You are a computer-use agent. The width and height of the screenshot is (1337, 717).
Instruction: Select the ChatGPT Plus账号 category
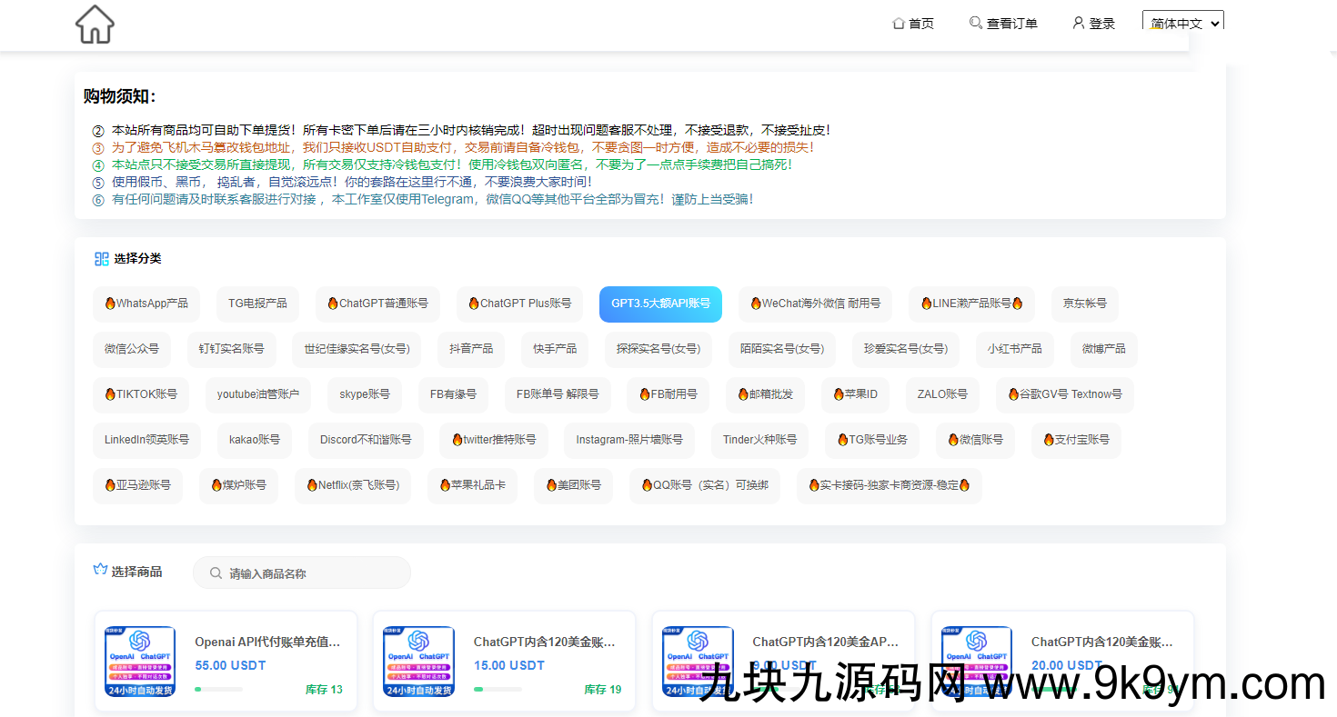pyautogui.click(x=519, y=304)
